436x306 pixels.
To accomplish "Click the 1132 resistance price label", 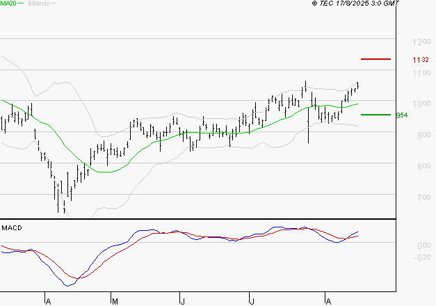I will coord(420,61).
